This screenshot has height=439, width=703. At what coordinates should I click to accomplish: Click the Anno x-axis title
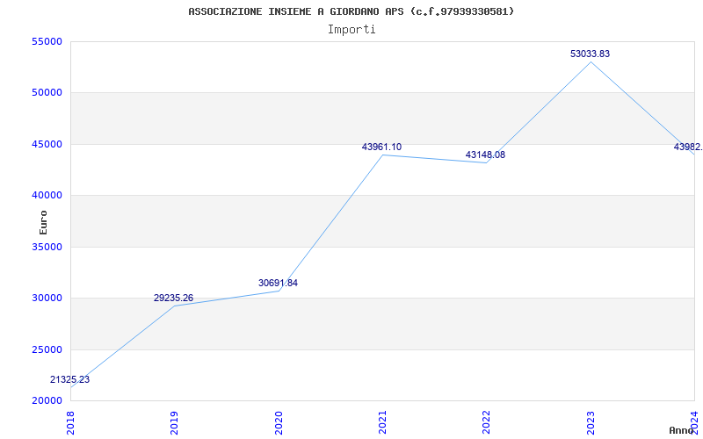(x=683, y=430)
